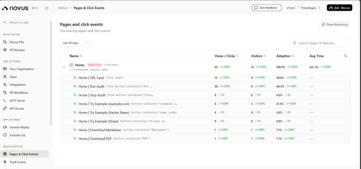Click the sidebar vertical scrollbar
361x169 pixels.
click(51, 73)
